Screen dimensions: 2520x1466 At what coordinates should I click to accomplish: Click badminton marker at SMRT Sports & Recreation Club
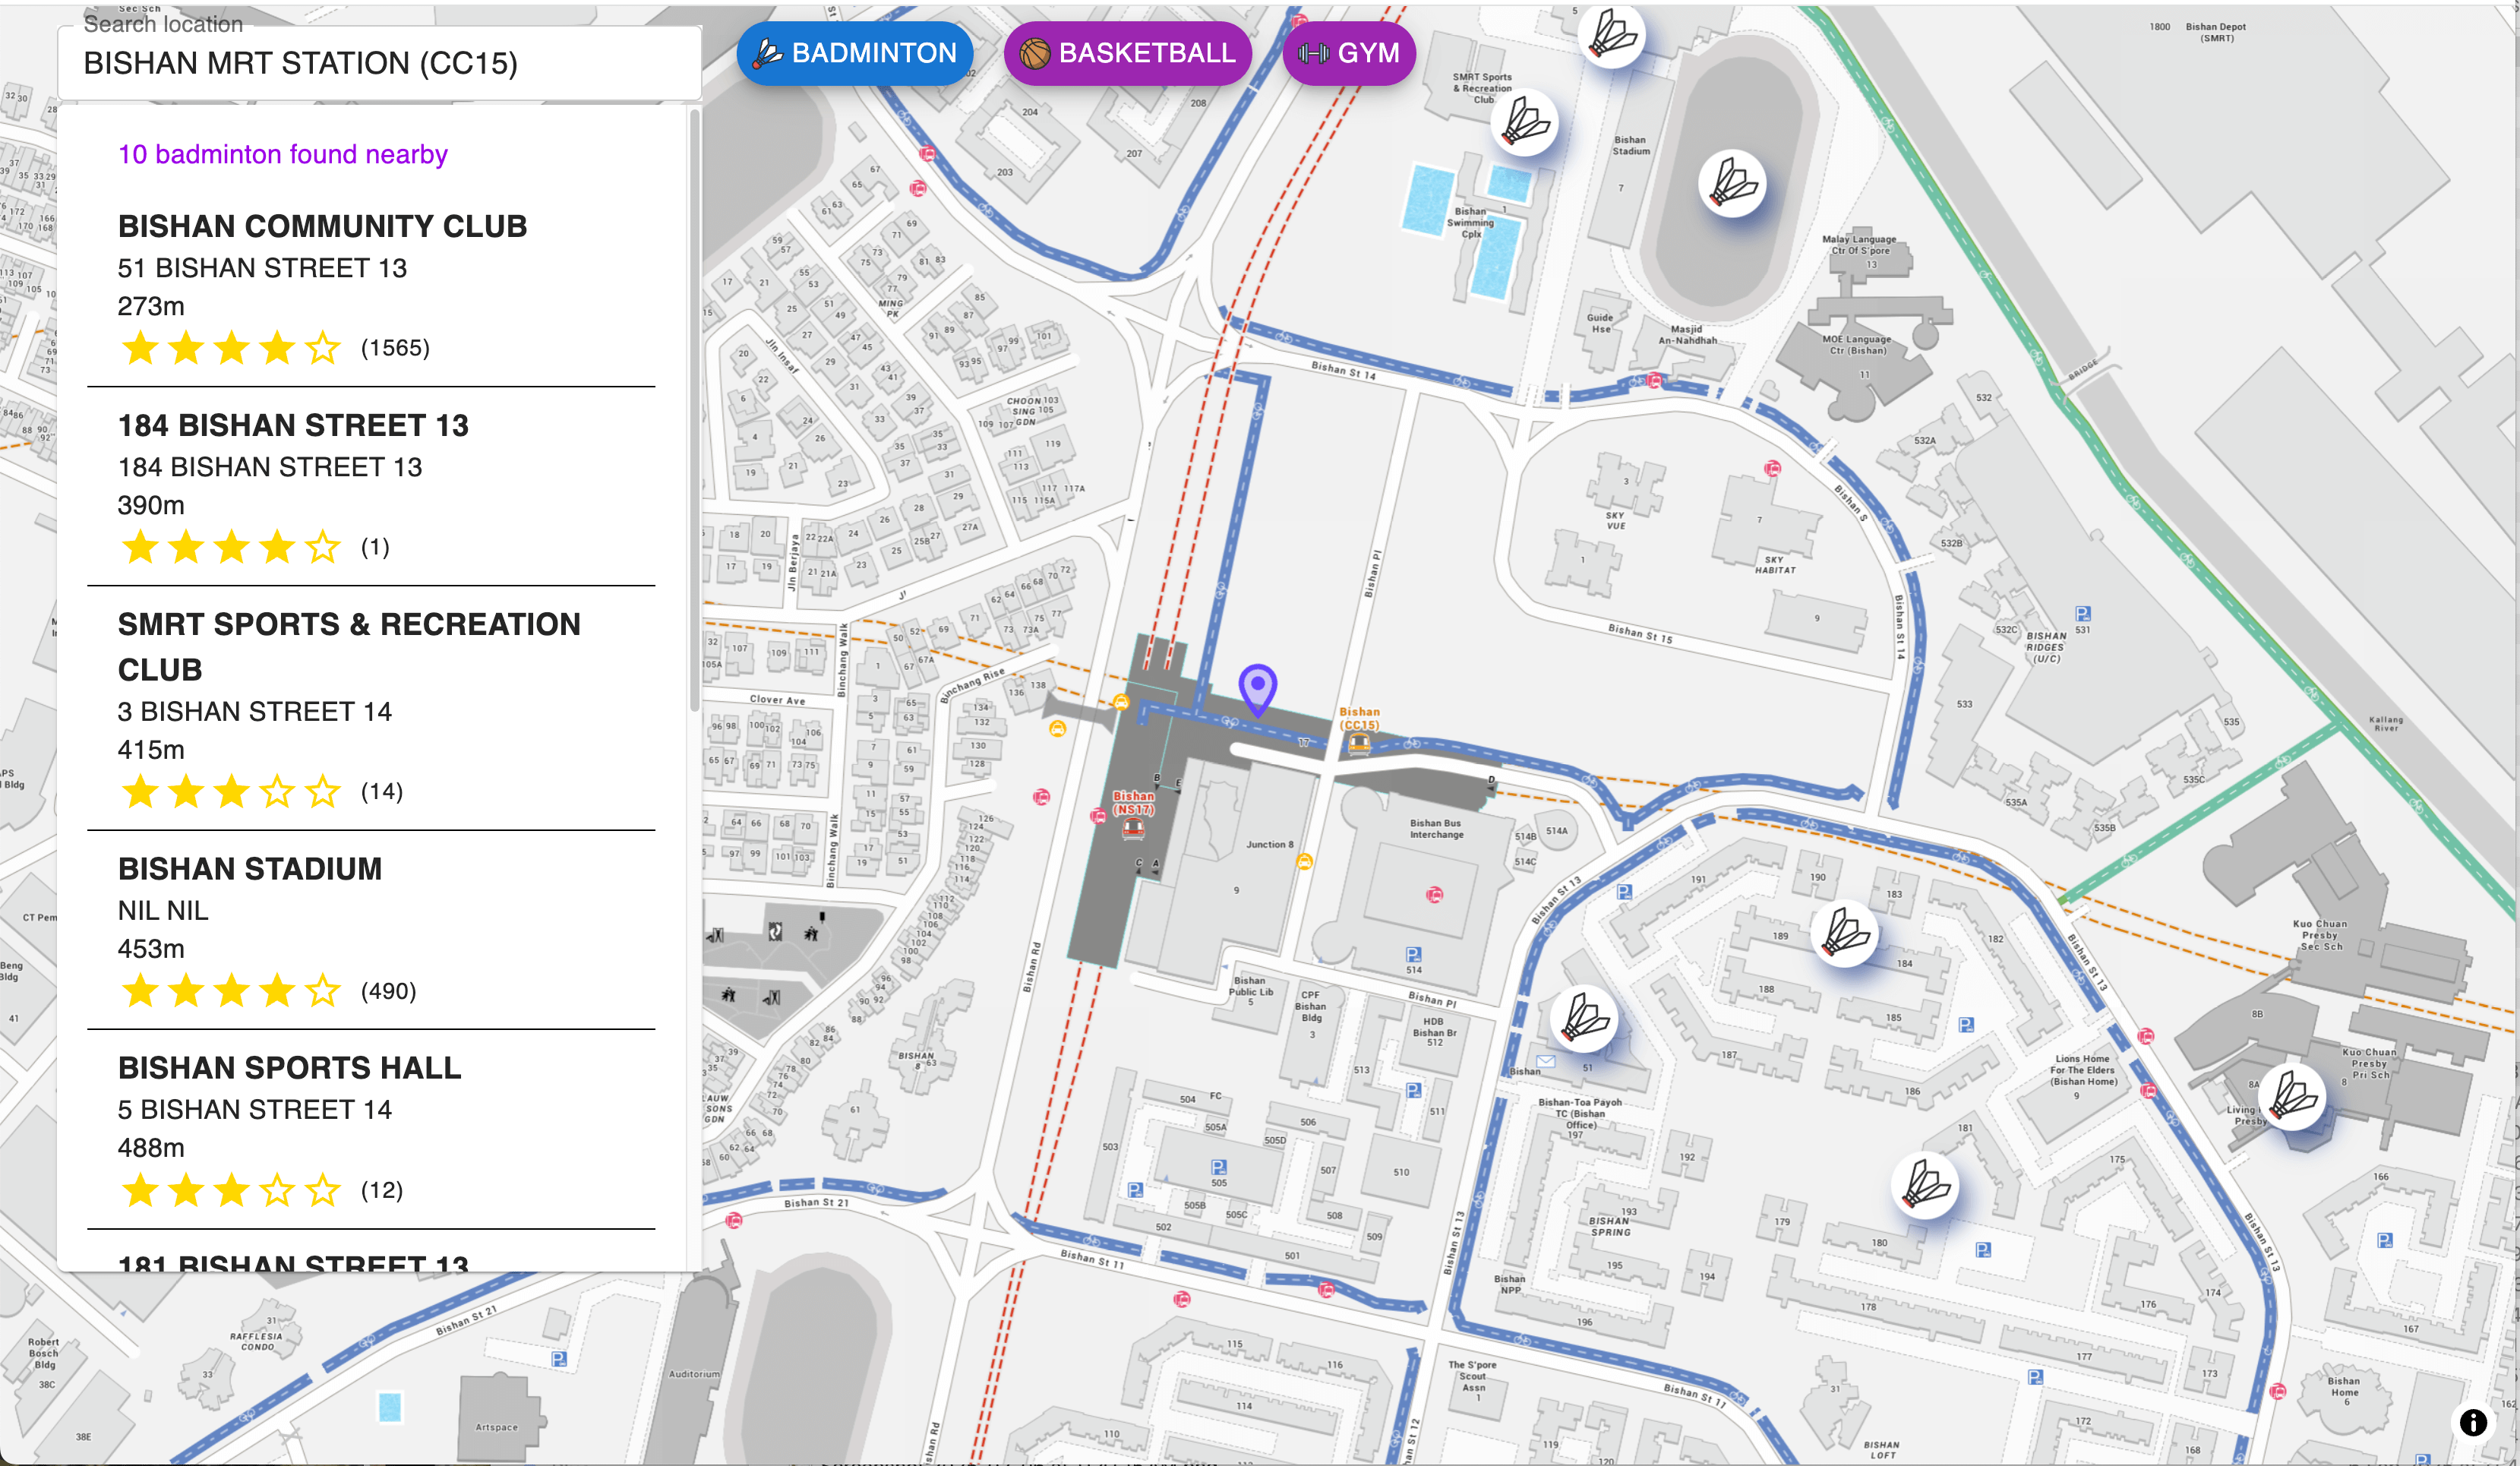click(1524, 123)
